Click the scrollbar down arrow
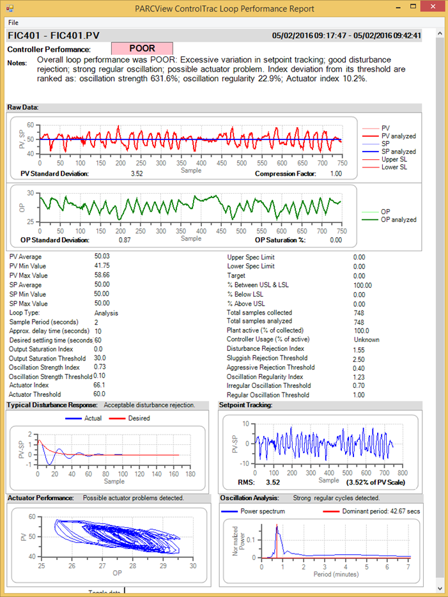The width and height of the screenshot is (448, 597). [440, 589]
